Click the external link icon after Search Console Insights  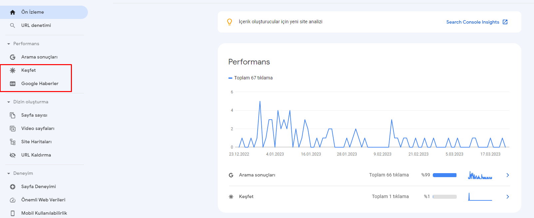tap(505, 22)
